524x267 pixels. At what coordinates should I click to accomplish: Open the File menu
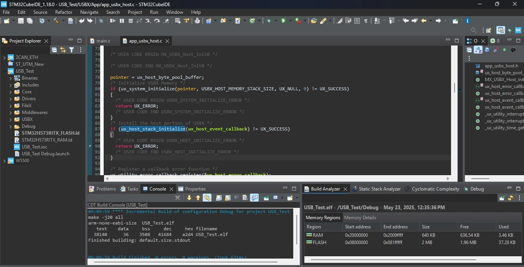6,12
